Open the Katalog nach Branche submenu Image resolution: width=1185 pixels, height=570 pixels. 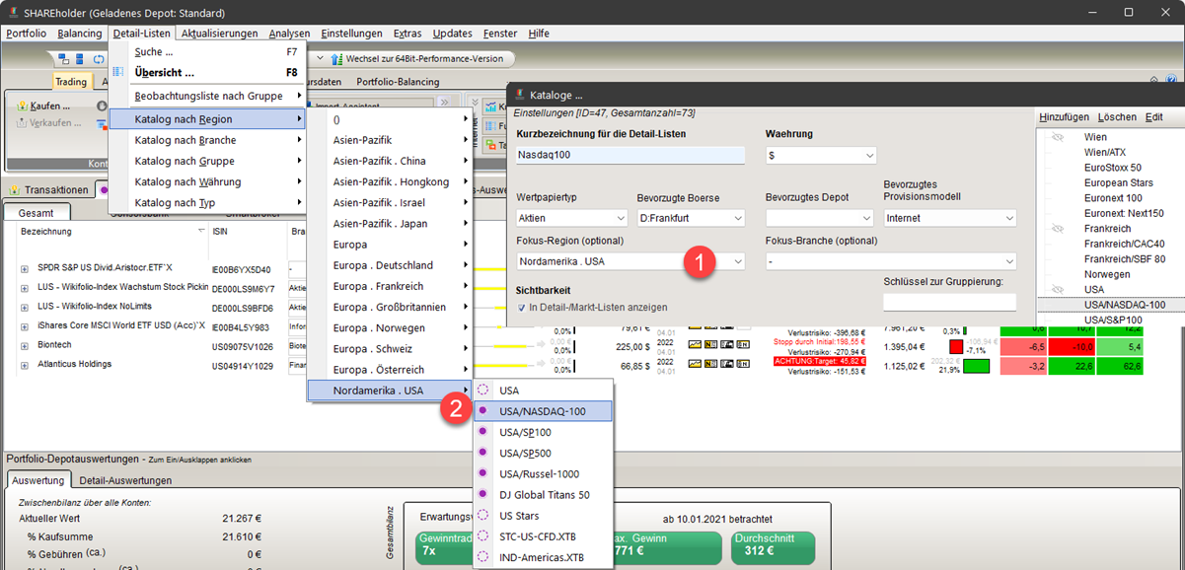point(217,140)
